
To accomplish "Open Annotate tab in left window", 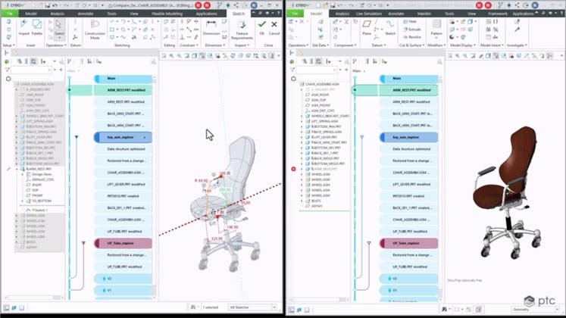I will click(x=86, y=14).
